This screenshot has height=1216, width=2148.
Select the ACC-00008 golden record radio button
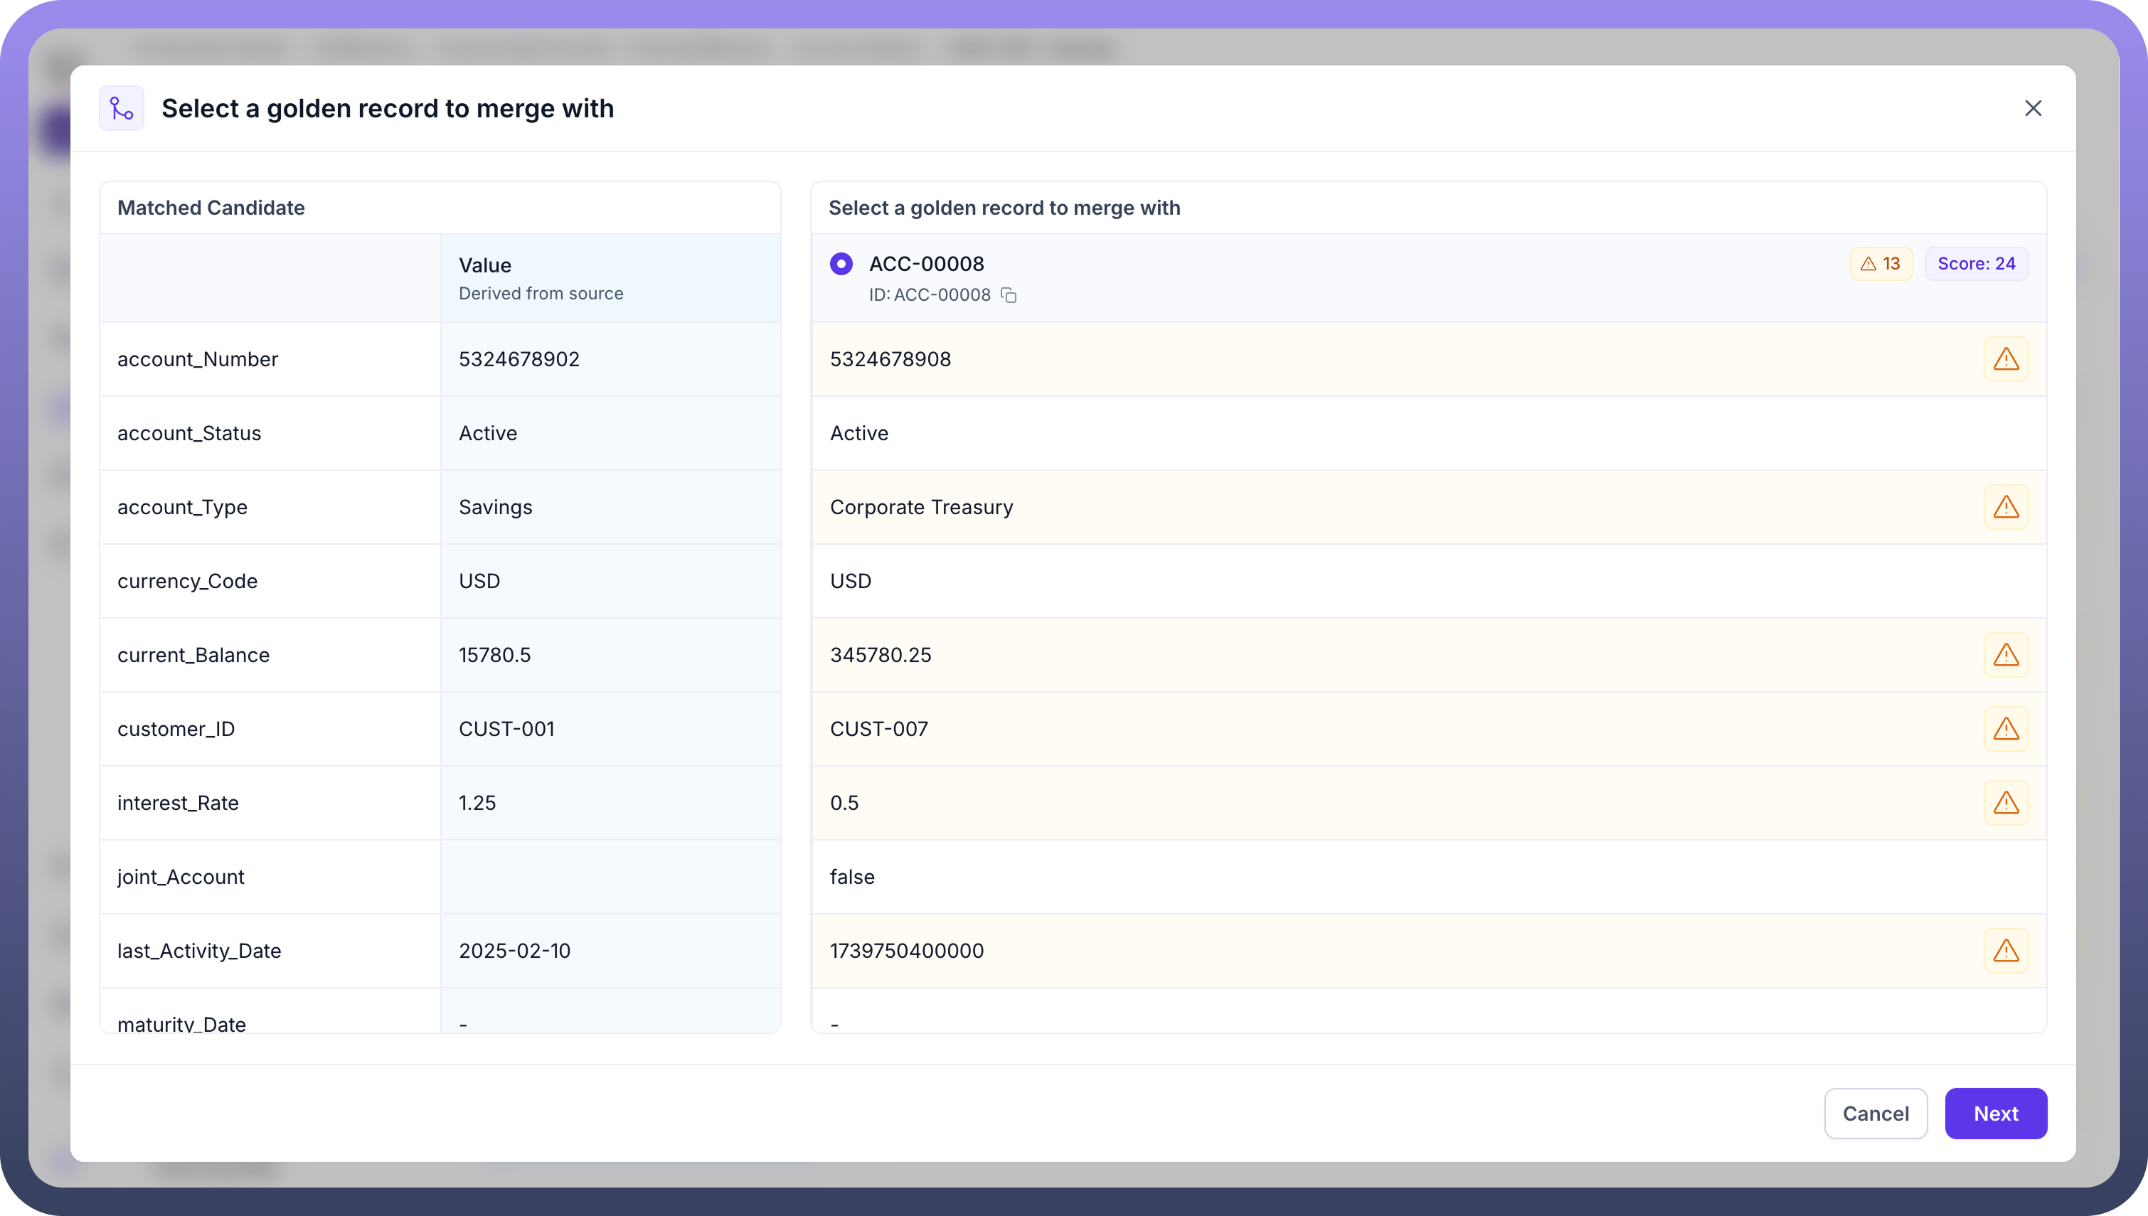tap(841, 264)
